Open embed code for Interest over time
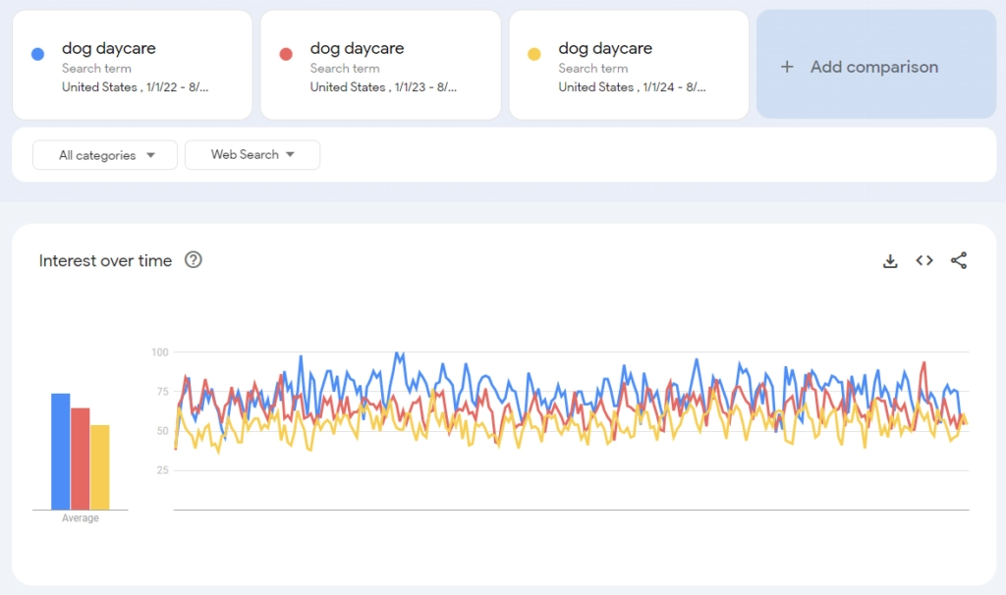The image size is (1006, 595). point(923,260)
